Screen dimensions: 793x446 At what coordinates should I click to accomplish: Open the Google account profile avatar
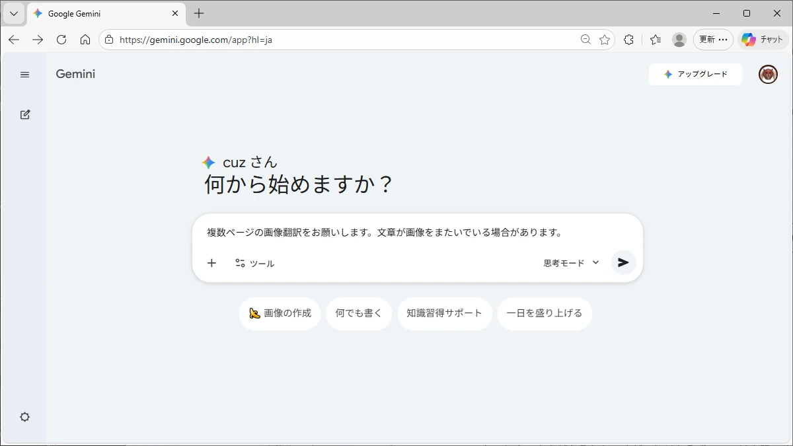pyautogui.click(x=768, y=75)
